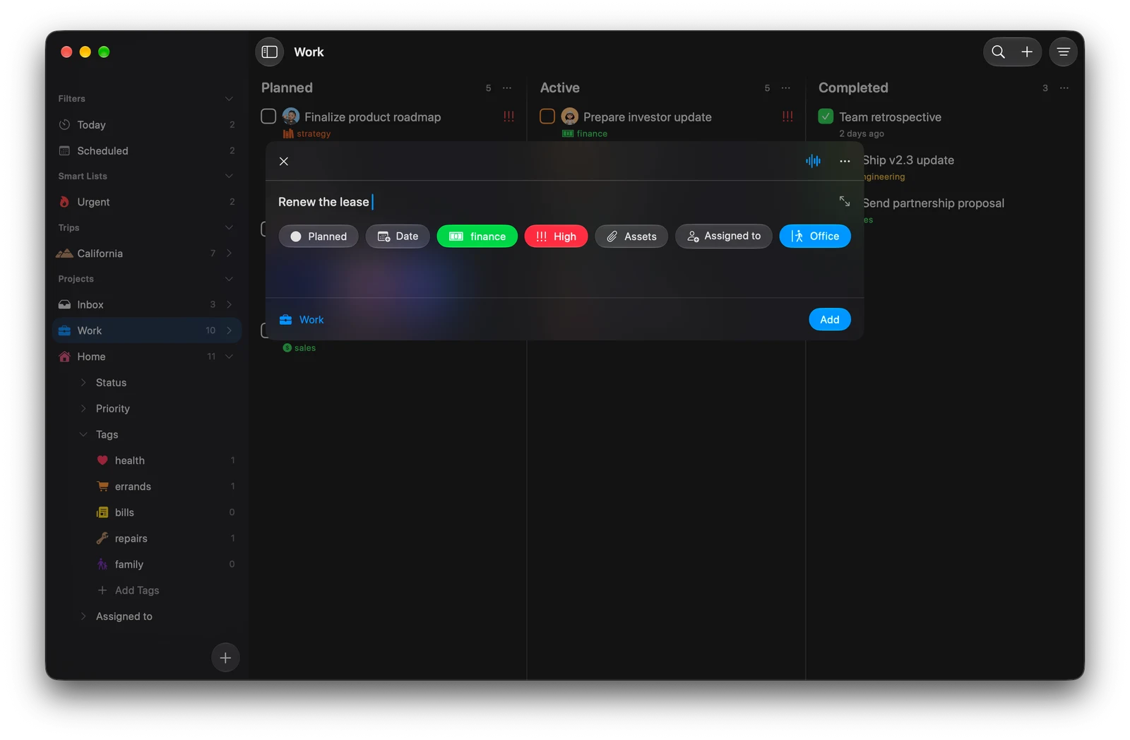This screenshot has height=740, width=1130.
Task: Click the green finance tag pill
Action: coord(477,237)
